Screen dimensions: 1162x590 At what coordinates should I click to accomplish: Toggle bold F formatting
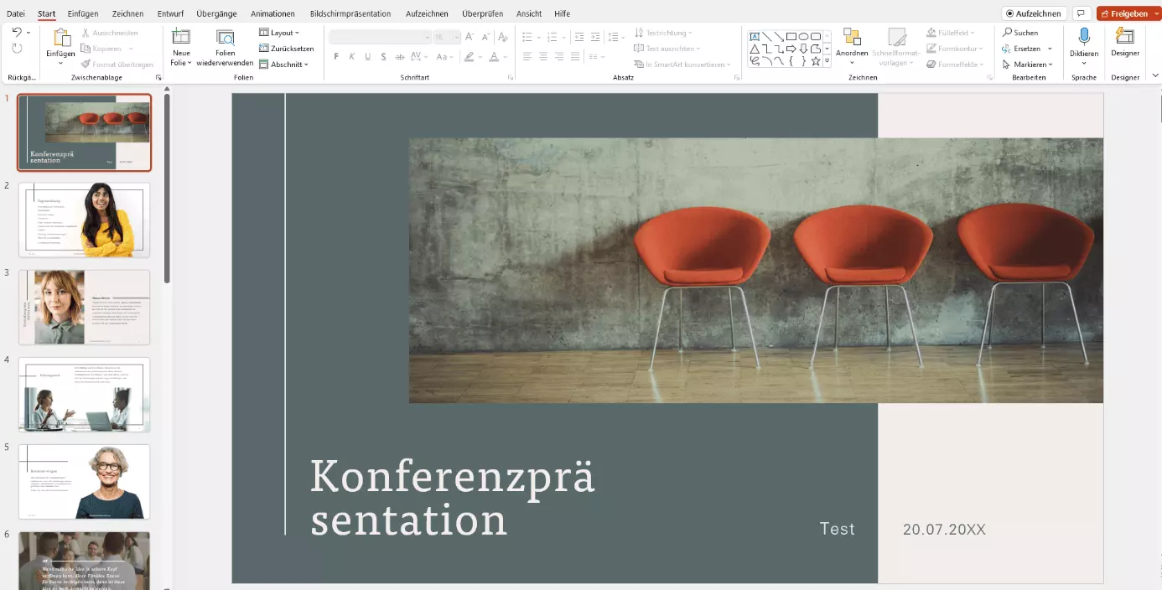coord(336,57)
